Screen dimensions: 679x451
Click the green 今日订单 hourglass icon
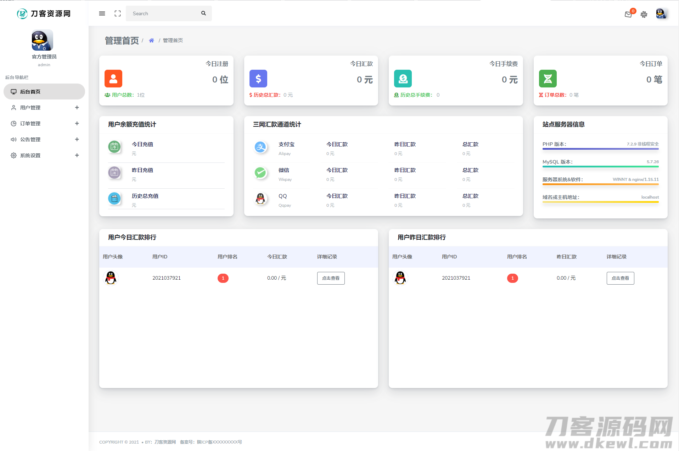point(548,79)
